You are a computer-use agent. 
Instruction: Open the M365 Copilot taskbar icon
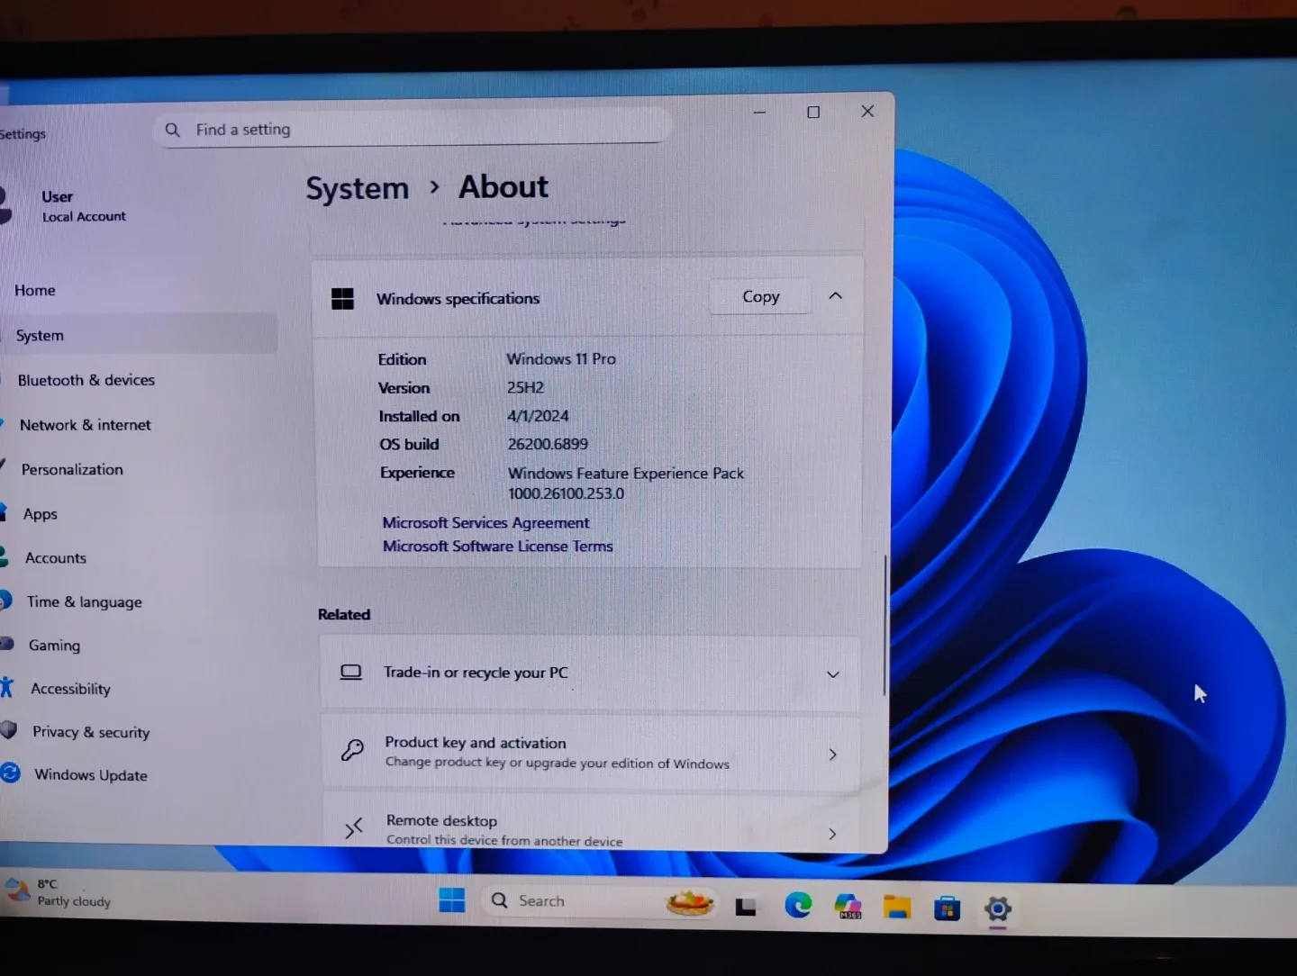pos(847,907)
